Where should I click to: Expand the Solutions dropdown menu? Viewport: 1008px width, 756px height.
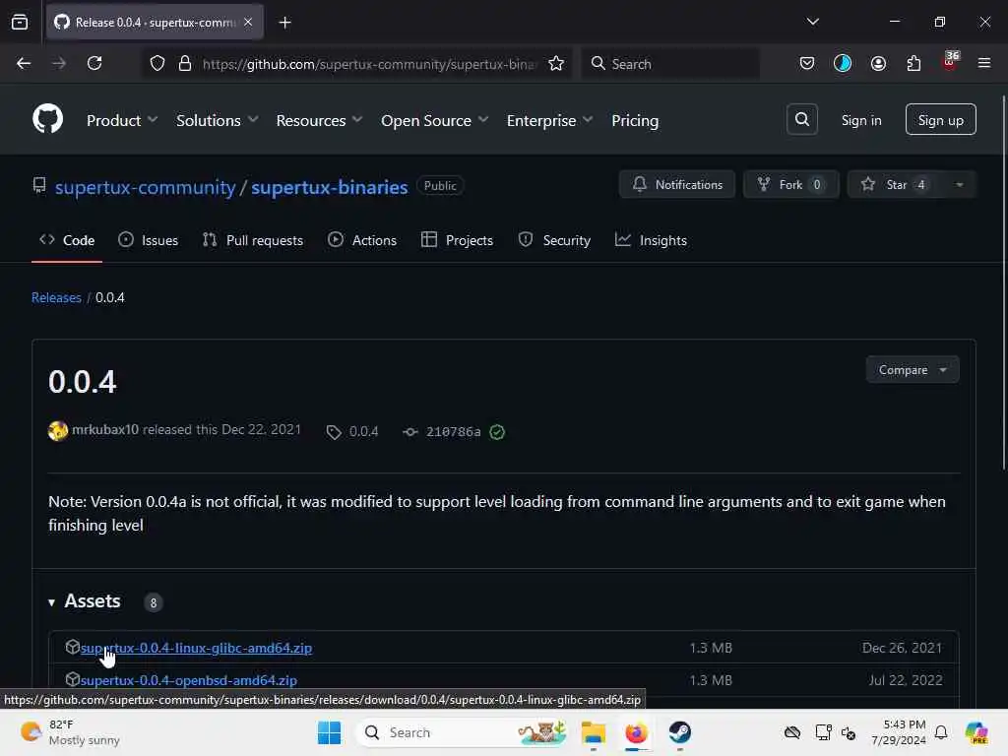click(218, 120)
